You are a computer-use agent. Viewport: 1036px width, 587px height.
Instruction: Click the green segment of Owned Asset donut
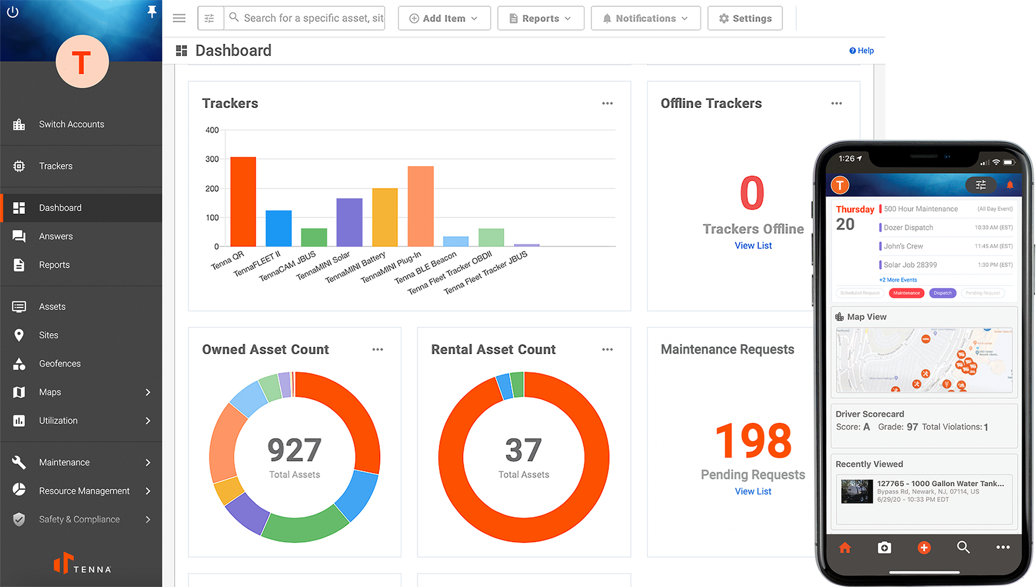pos(305,526)
